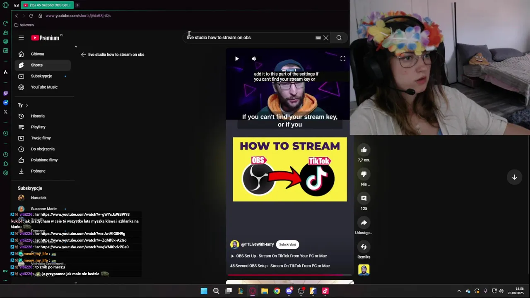Open Historia in the sidebar
This screenshot has width=530, height=298.
click(43, 116)
